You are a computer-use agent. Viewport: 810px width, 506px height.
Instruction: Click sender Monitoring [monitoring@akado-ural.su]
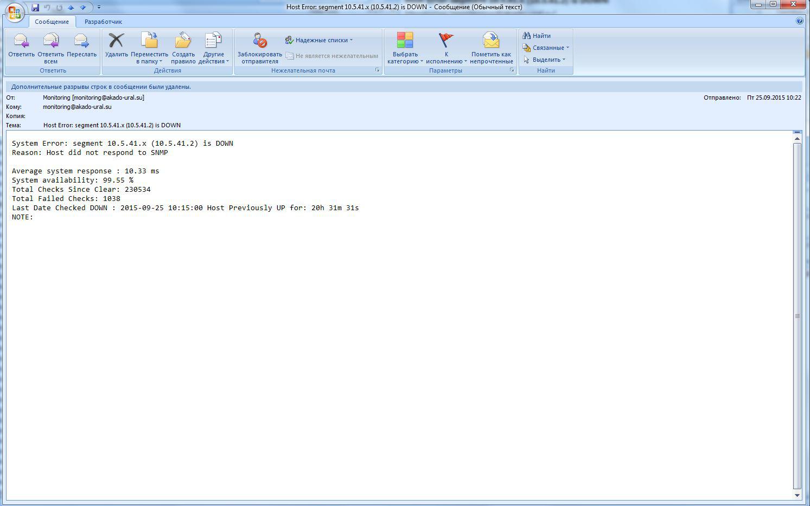93,98
